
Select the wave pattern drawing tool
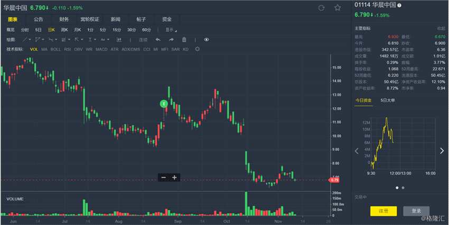(51, 40)
